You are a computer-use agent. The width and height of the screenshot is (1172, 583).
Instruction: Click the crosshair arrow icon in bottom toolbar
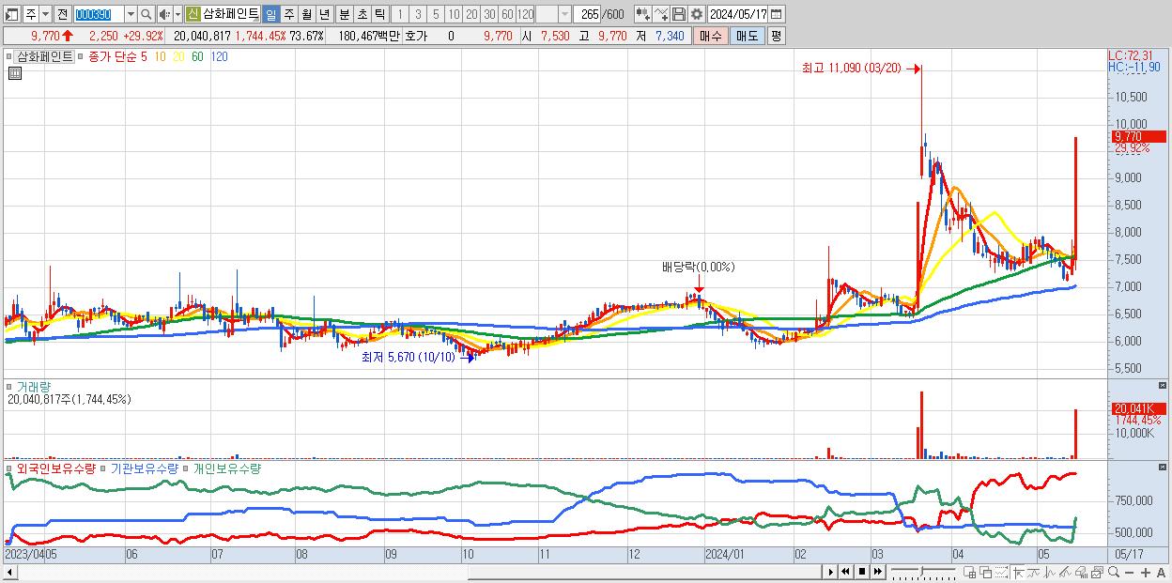pos(1018,573)
